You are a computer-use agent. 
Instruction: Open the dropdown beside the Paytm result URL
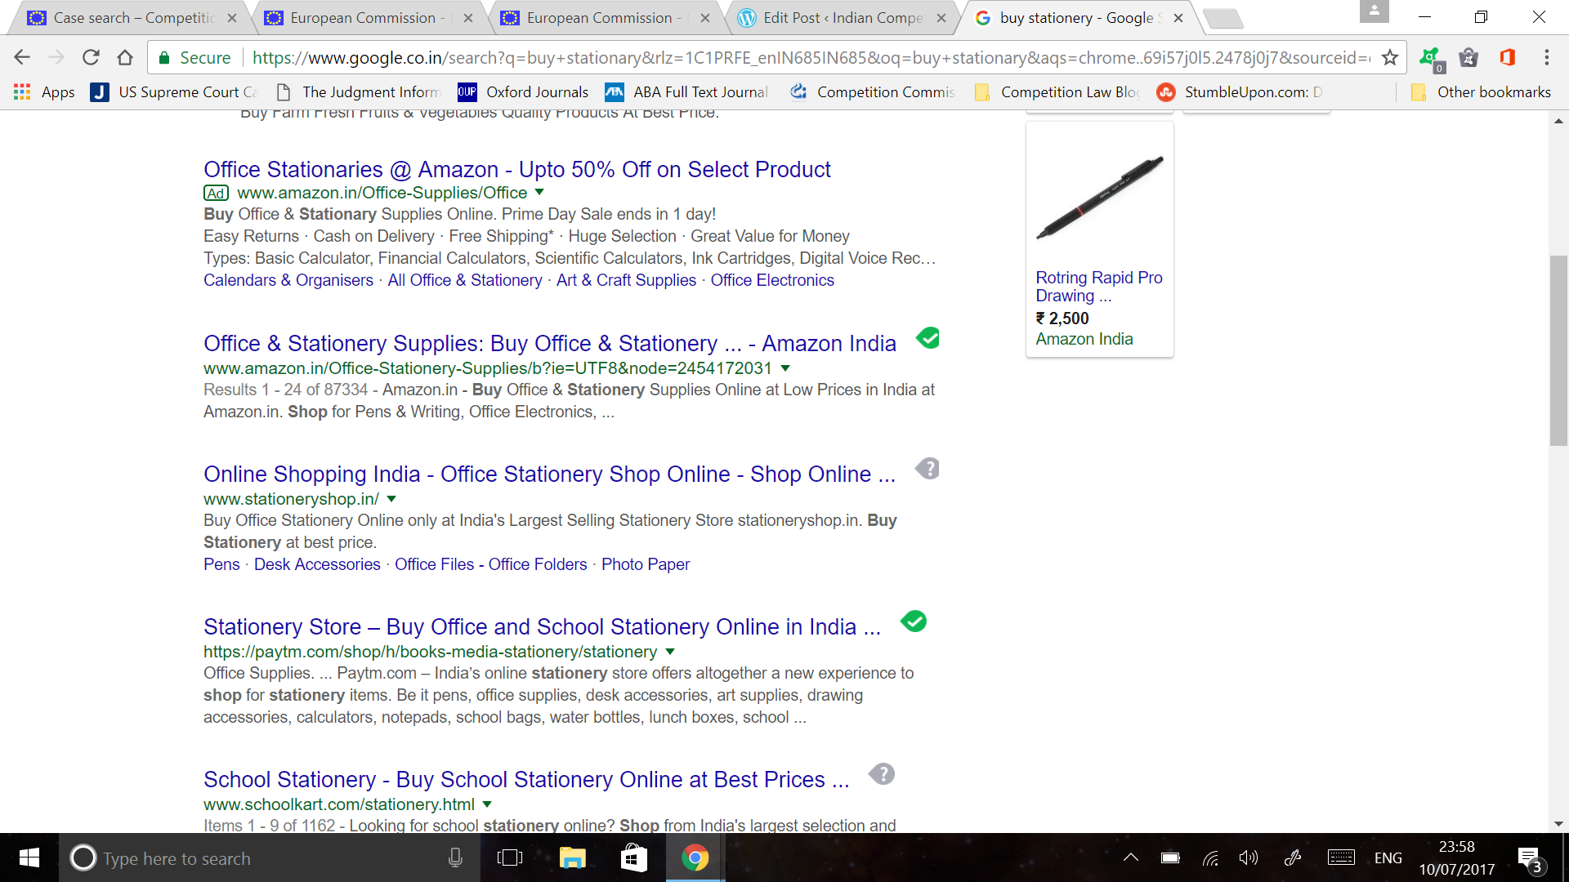point(670,651)
